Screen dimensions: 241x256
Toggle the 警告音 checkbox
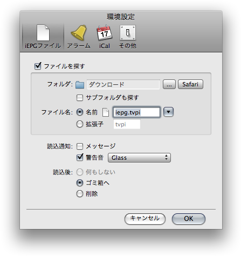(80, 157)
